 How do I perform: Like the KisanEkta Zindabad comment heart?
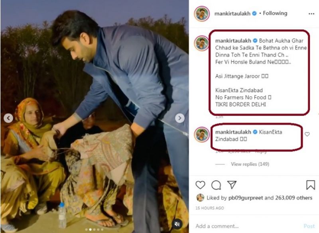coord(307,134)
